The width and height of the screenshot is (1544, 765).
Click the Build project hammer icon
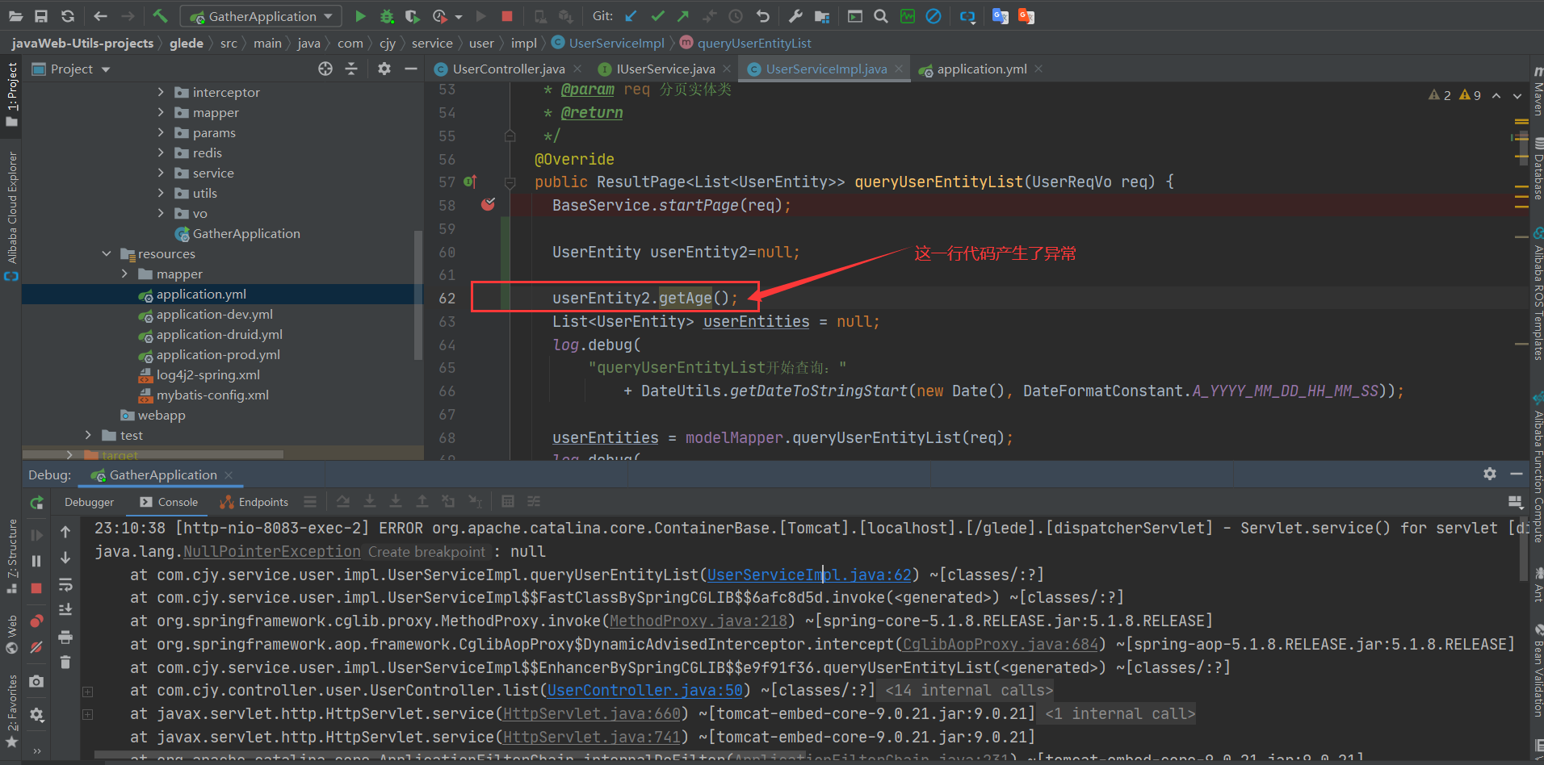tap(160, 16)
